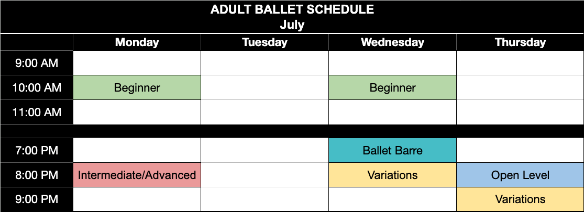Image resolution: width=584 pixels, height=212 pixels.
Task: Click the Thursday 9:00 PM Variations class
Action: point(520,199)
